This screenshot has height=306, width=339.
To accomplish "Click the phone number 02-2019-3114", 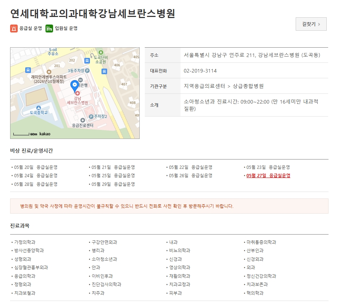I will point(200,71).
